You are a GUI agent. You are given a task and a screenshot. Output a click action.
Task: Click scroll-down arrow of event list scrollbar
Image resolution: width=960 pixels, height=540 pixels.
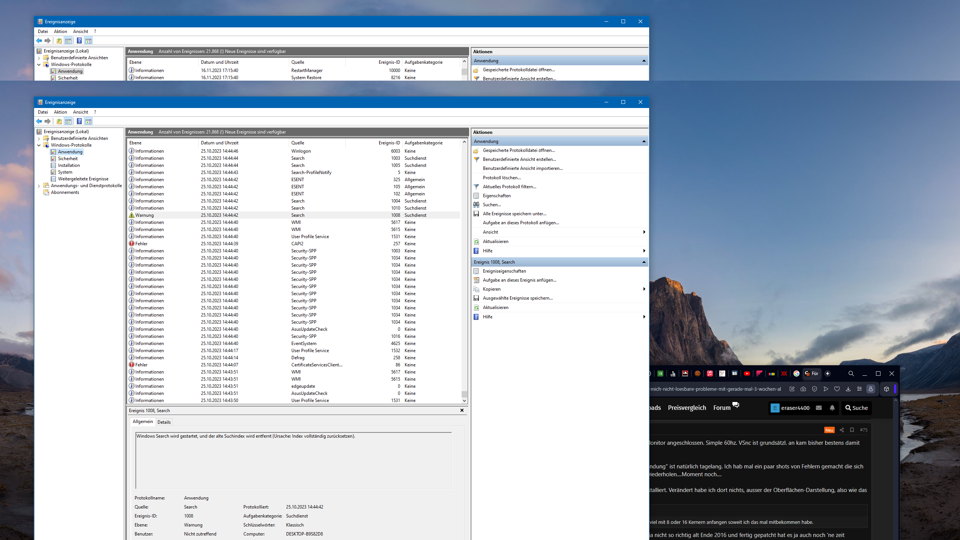click(x=464, y=400)
